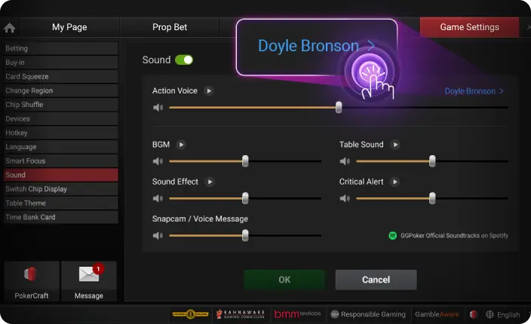531x324 pixels.
Task: Play the BGM preview
Action: click(181, 145)
